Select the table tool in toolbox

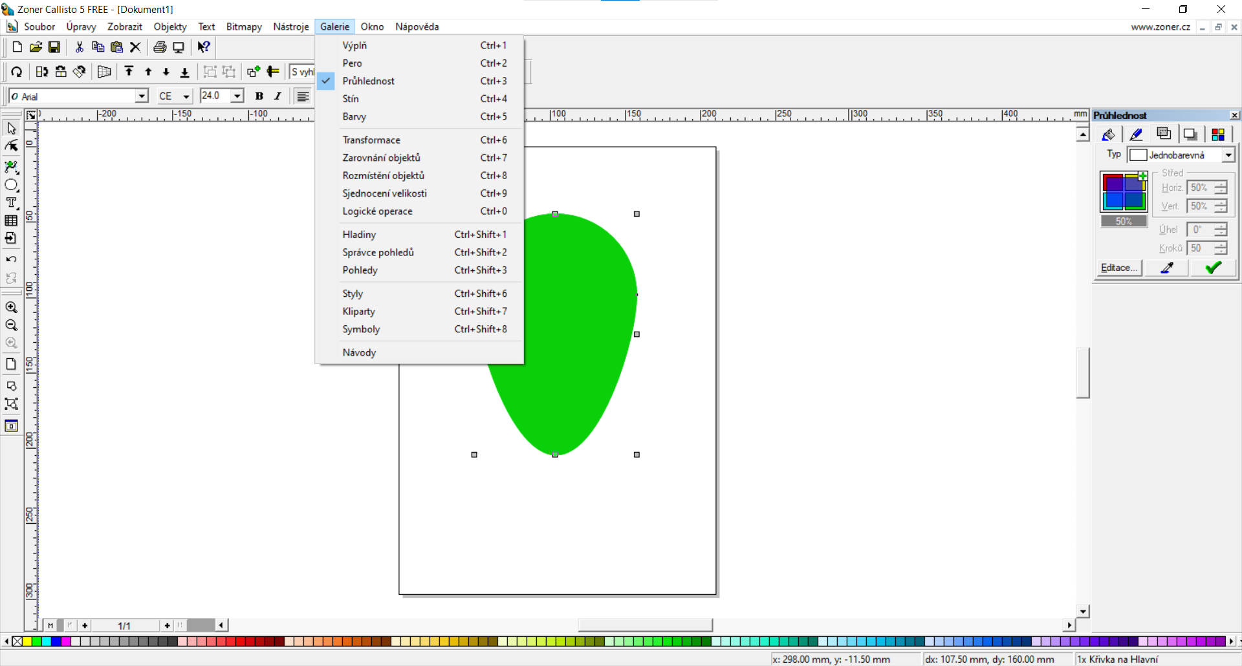tap(11, 220)
